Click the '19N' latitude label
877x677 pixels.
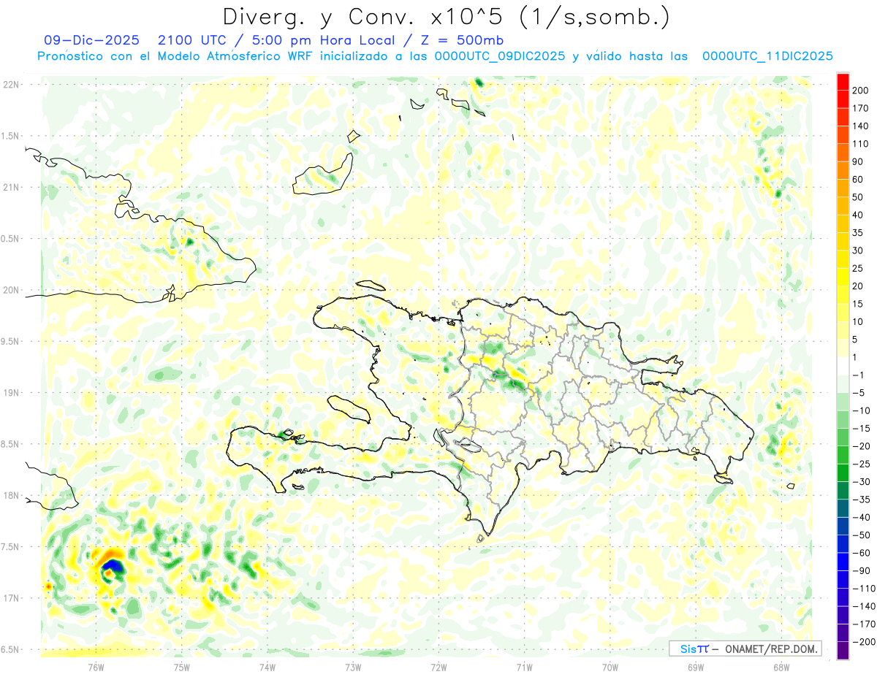[x=11, y=393]
